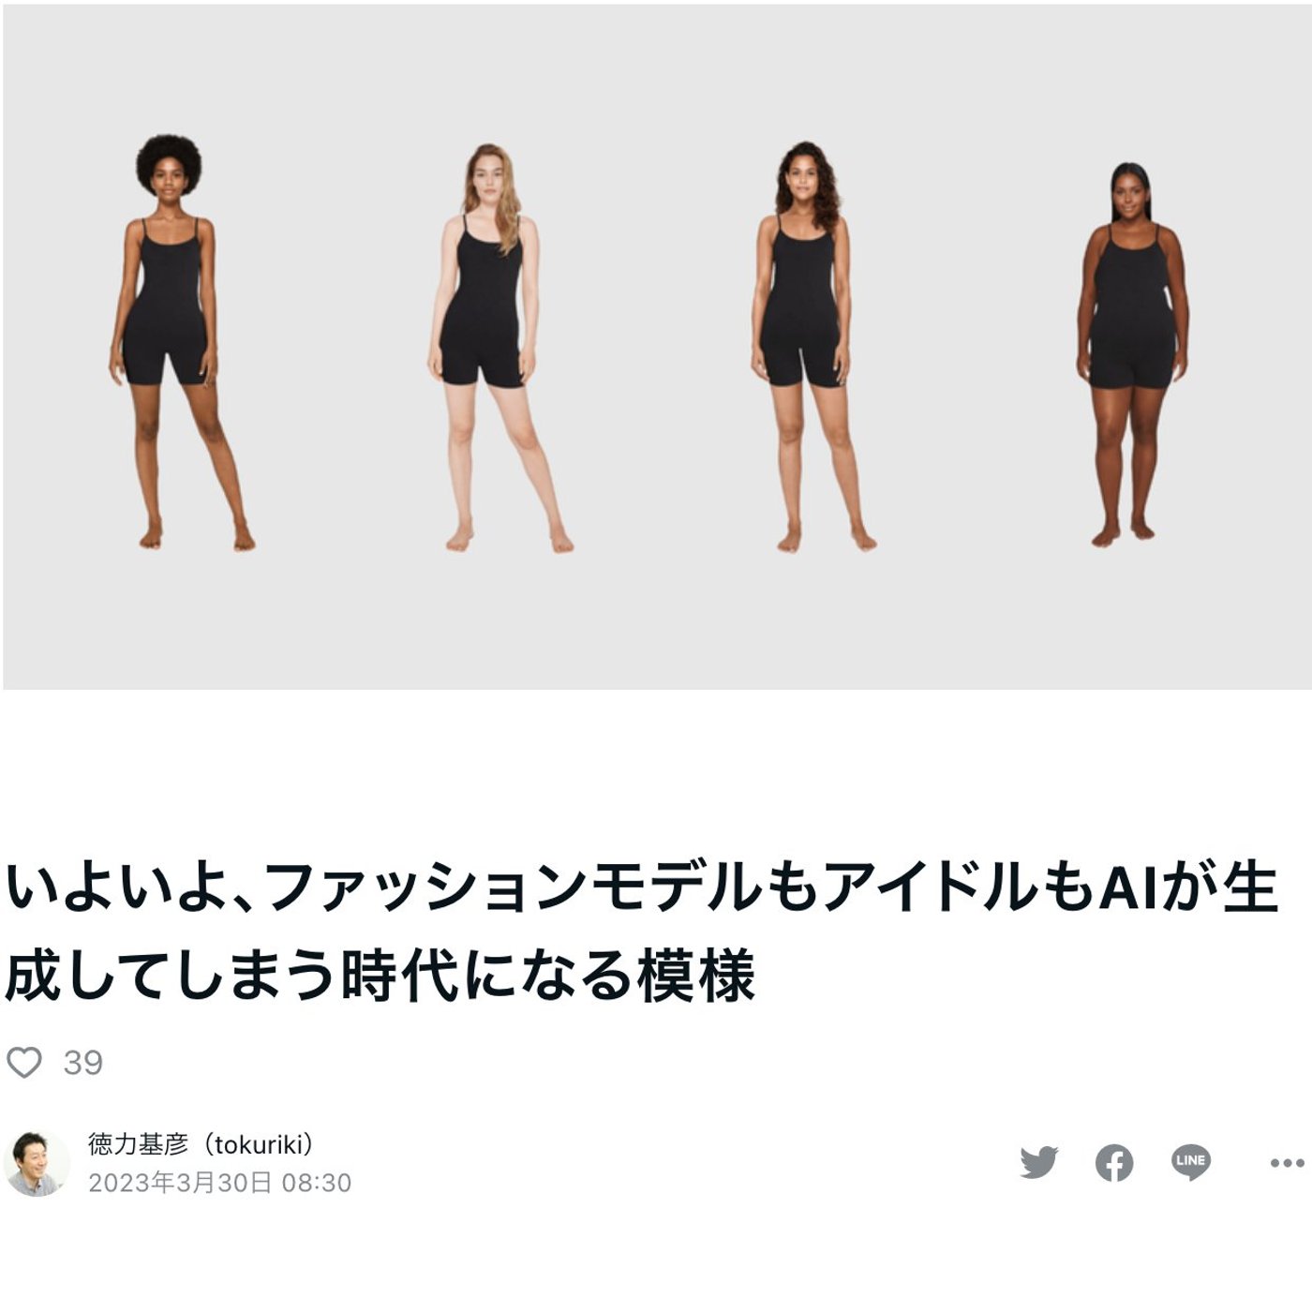
Task: Open the list of 39 likes
Action: [83, 1063]
